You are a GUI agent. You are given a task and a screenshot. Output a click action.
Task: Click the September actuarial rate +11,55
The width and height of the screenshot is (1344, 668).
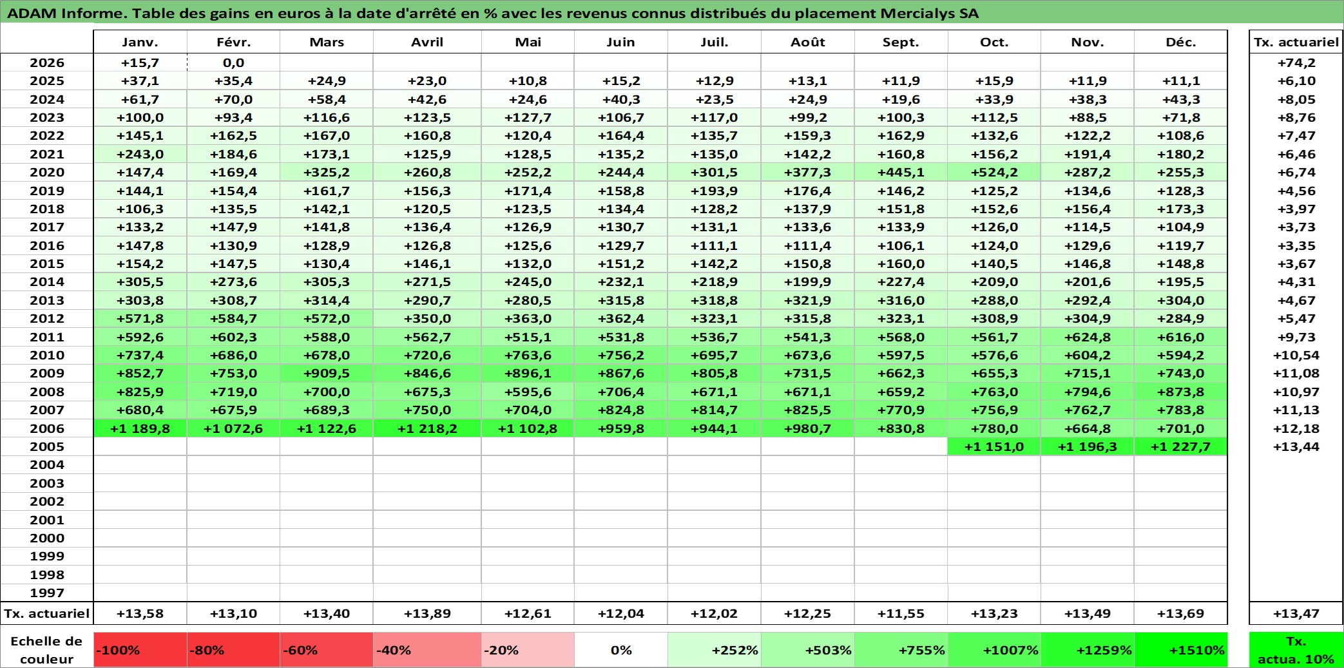pyautogui.click(x=901, y=613)
